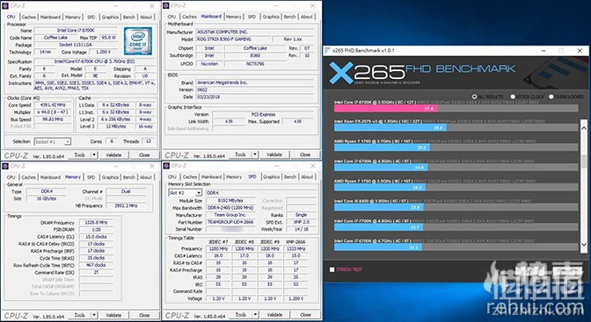The image size is (591, 322).
Task: Click the Close button in the SPD window
Action: click(x=305, y=315)
